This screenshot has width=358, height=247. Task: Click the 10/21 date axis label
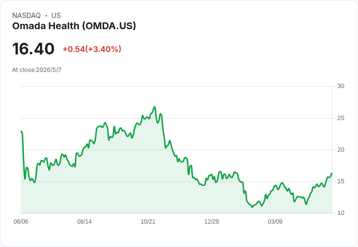click(x=148, y=222)
